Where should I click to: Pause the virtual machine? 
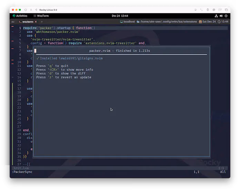coord(31,10)
